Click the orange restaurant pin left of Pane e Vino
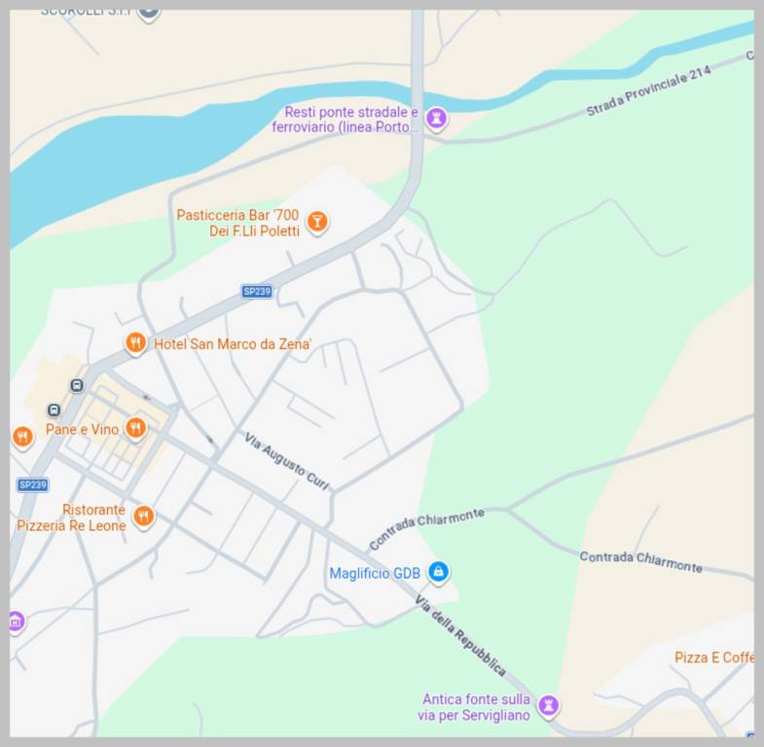Viewport: 764px width, 747px height. tap(22, 437)
